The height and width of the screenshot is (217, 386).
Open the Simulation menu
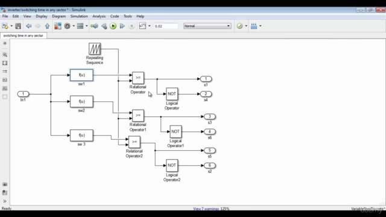(79, 16)
